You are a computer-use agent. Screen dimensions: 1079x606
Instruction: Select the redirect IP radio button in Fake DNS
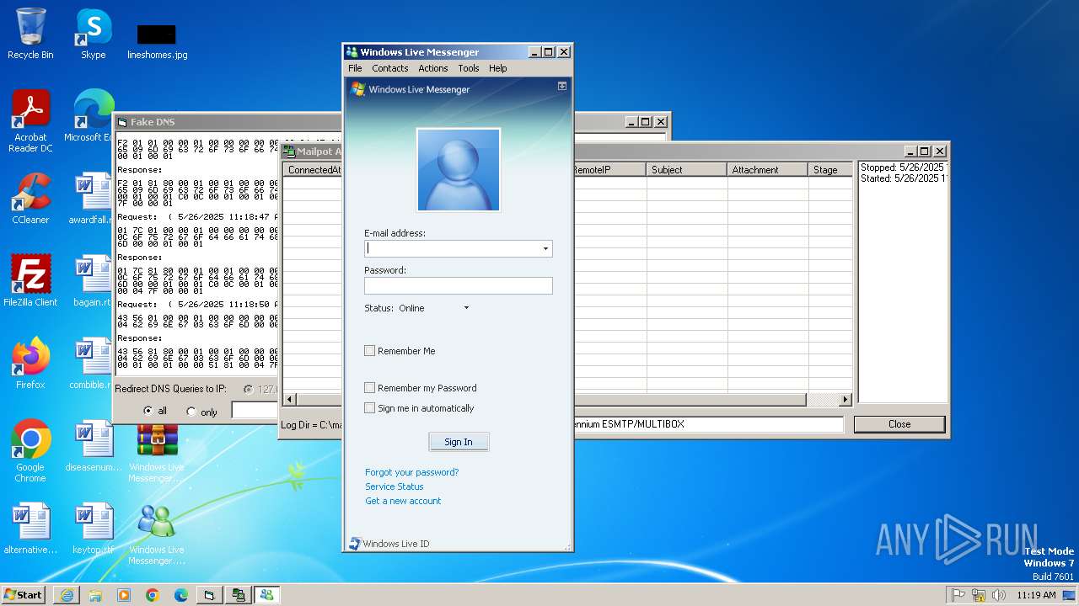point(248,390)
